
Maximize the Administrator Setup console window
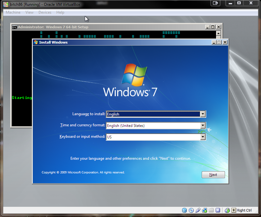(213, 27)
